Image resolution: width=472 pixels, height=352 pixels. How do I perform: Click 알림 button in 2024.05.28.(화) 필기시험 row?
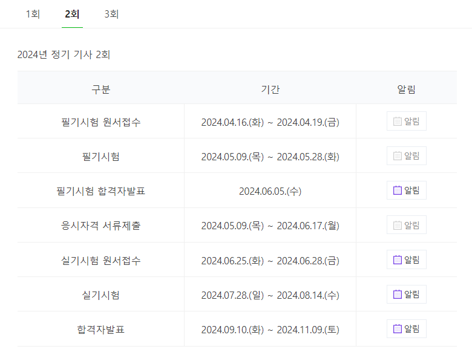407,156
